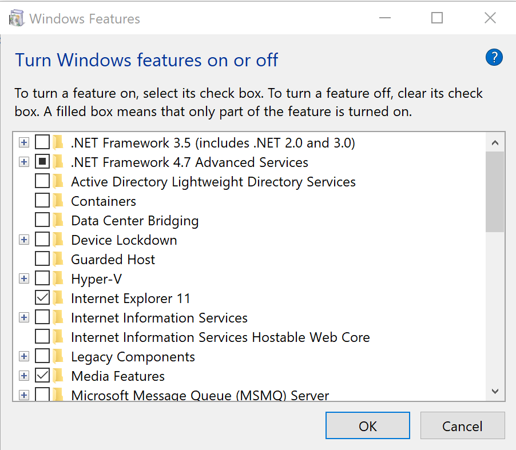Select the Media Features label text
Screen dimensions: 516x450
click(x=118, y=376)
